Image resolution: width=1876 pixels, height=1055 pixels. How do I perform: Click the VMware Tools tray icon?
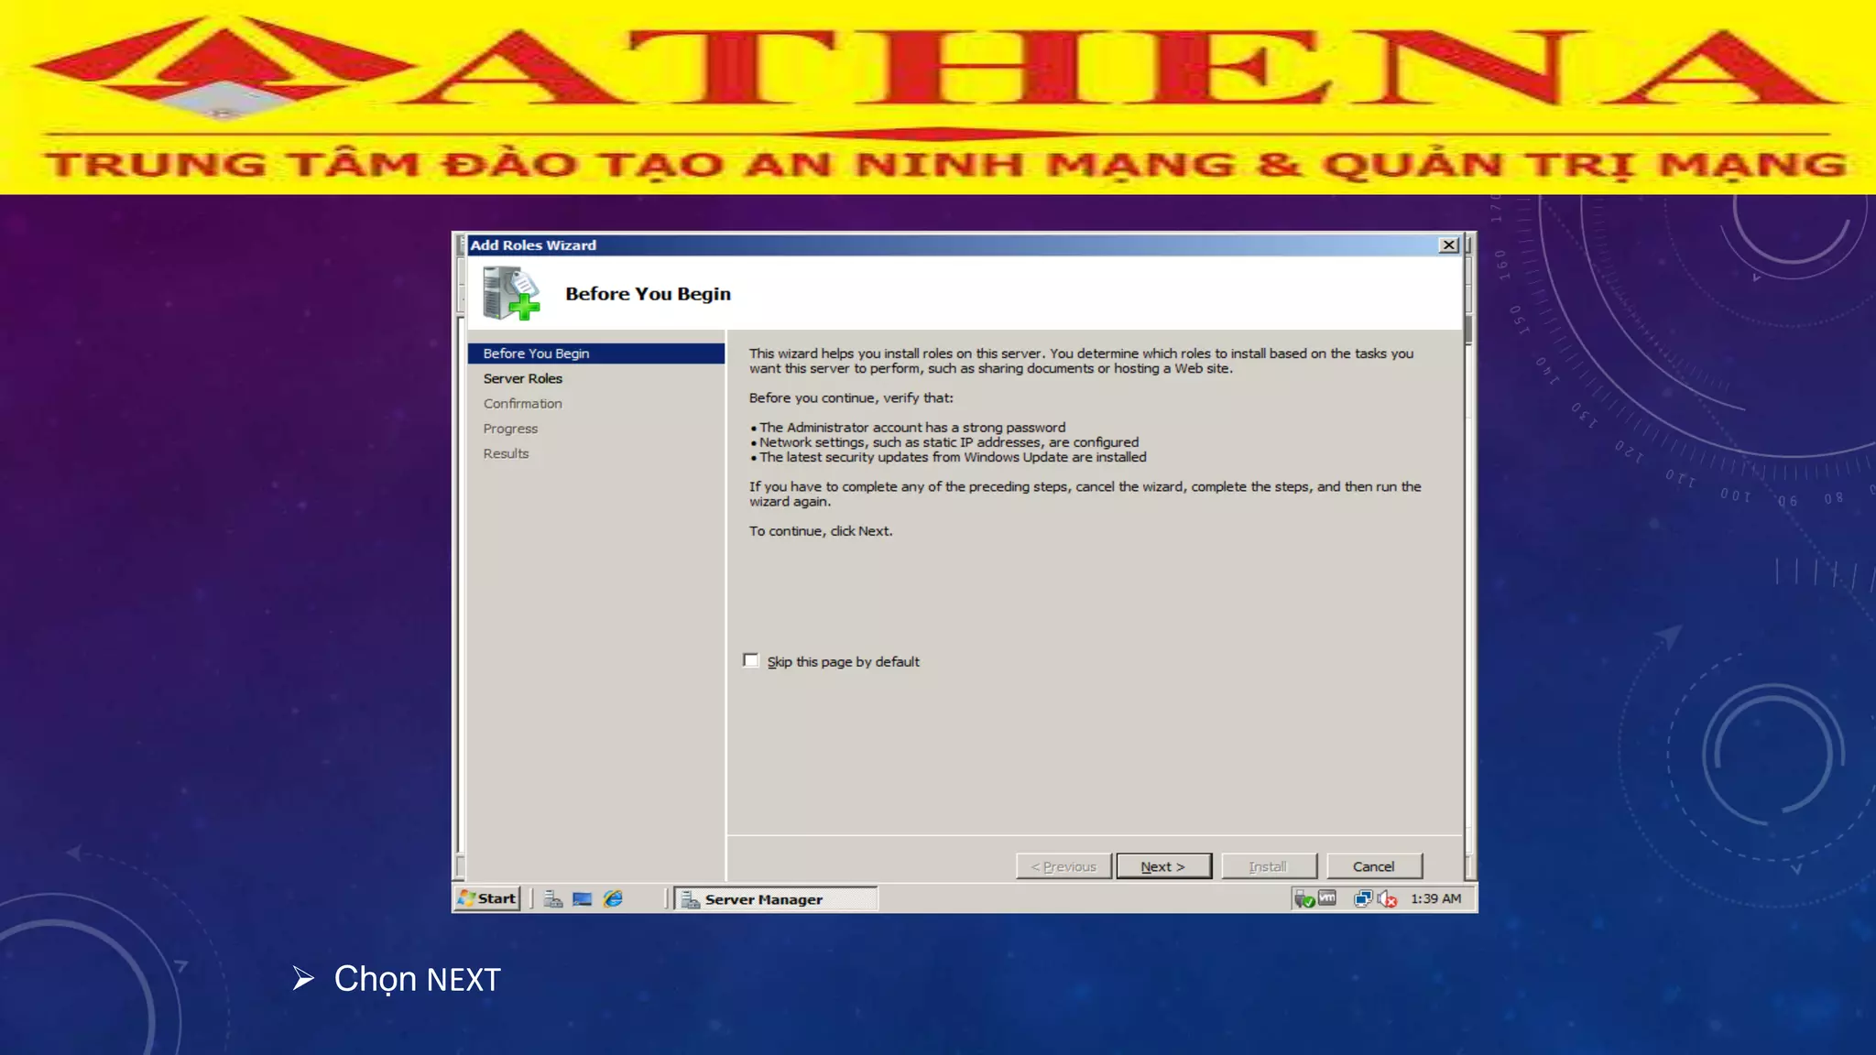[1327, 898]
